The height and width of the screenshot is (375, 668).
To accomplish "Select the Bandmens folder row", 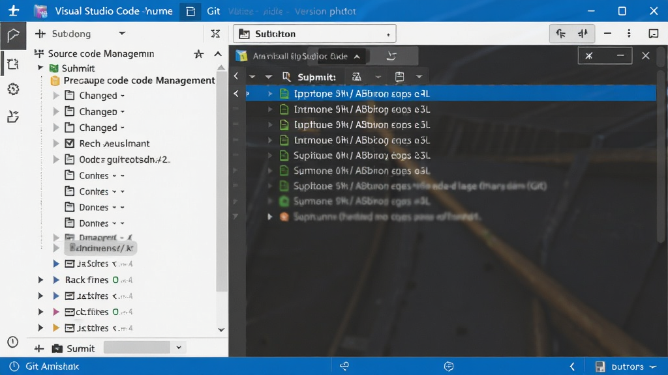I will 100,248.
